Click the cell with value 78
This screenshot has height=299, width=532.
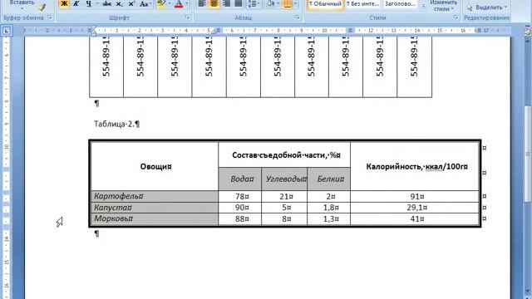click(240, 196)
